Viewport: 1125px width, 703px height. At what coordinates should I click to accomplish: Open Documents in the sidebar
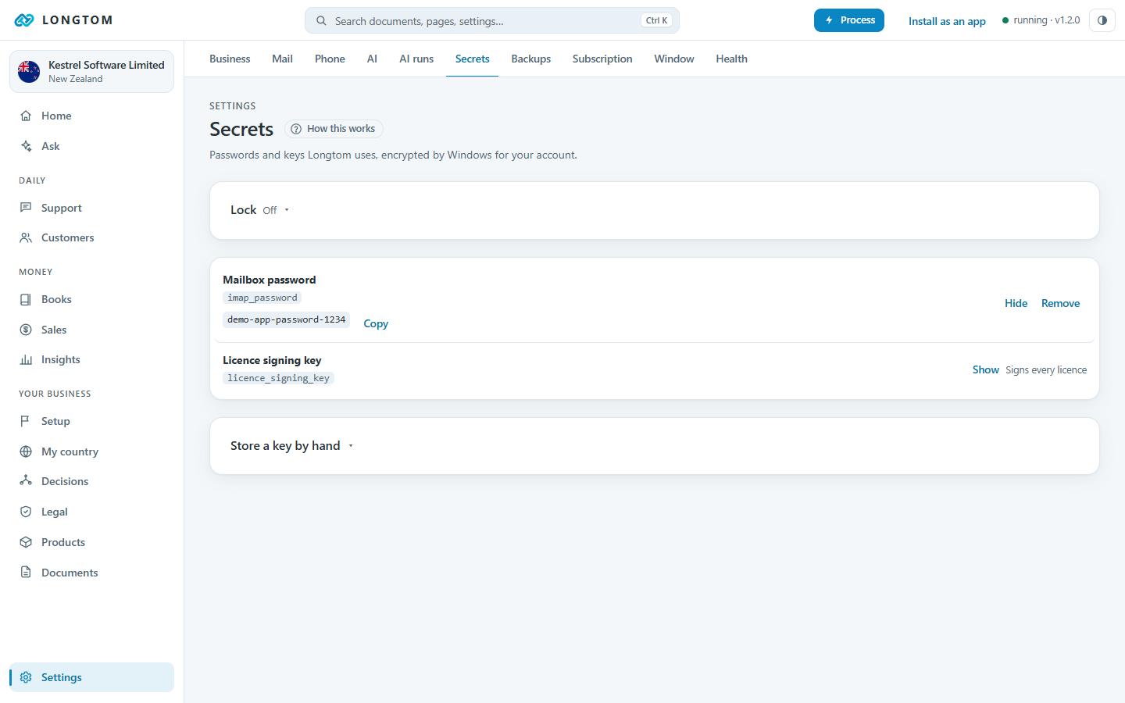[91, 573]
